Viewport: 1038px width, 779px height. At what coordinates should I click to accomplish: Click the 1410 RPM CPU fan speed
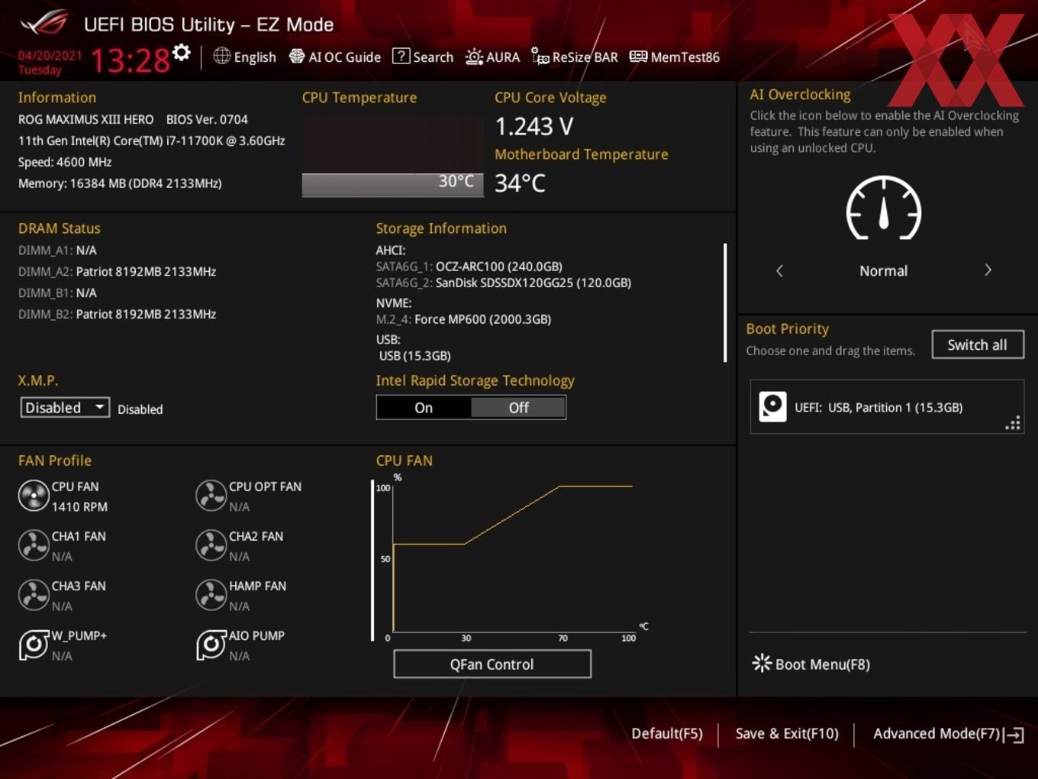[x=79, y=507]
